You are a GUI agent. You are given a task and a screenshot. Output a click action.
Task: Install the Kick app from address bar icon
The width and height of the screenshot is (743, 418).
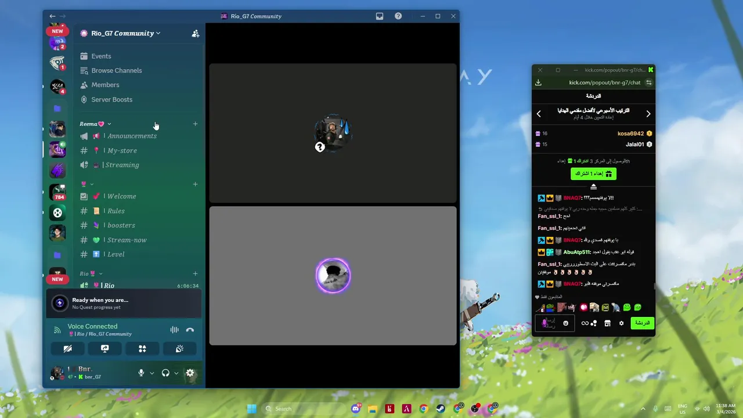click(x=538, y=82)
